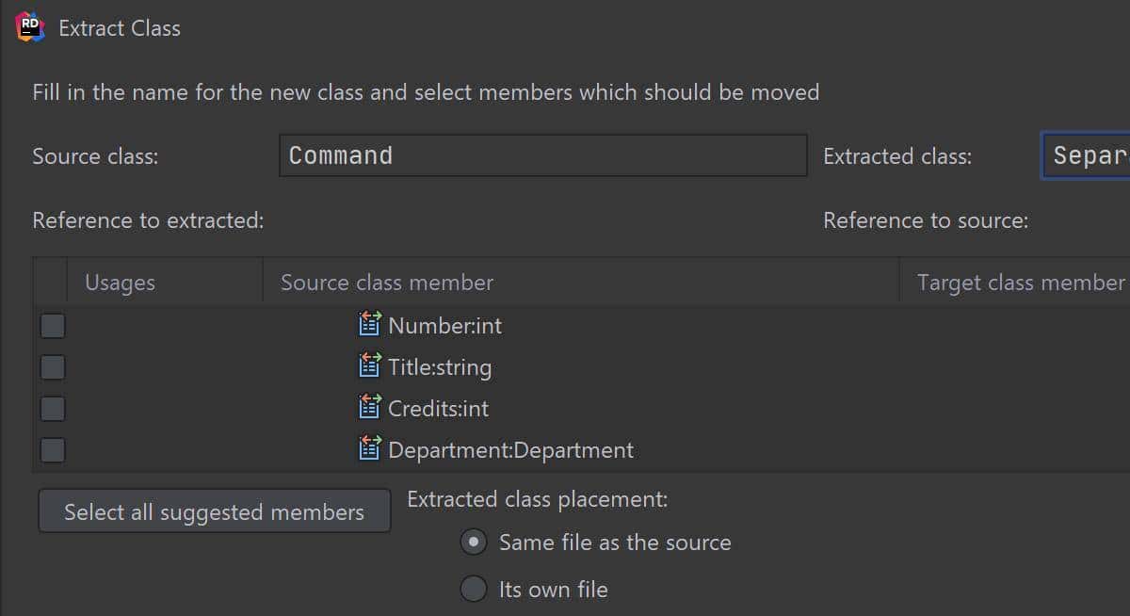Select the 'Same file as the source' option

tap(474, 543)
